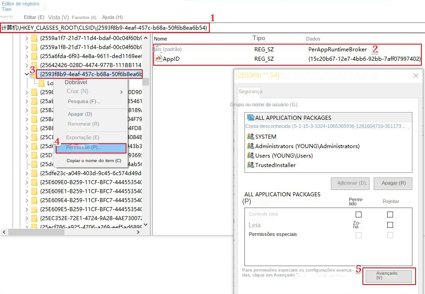
Task: Open the Favoritos (A) menu
Action: [x=84, y=18]
